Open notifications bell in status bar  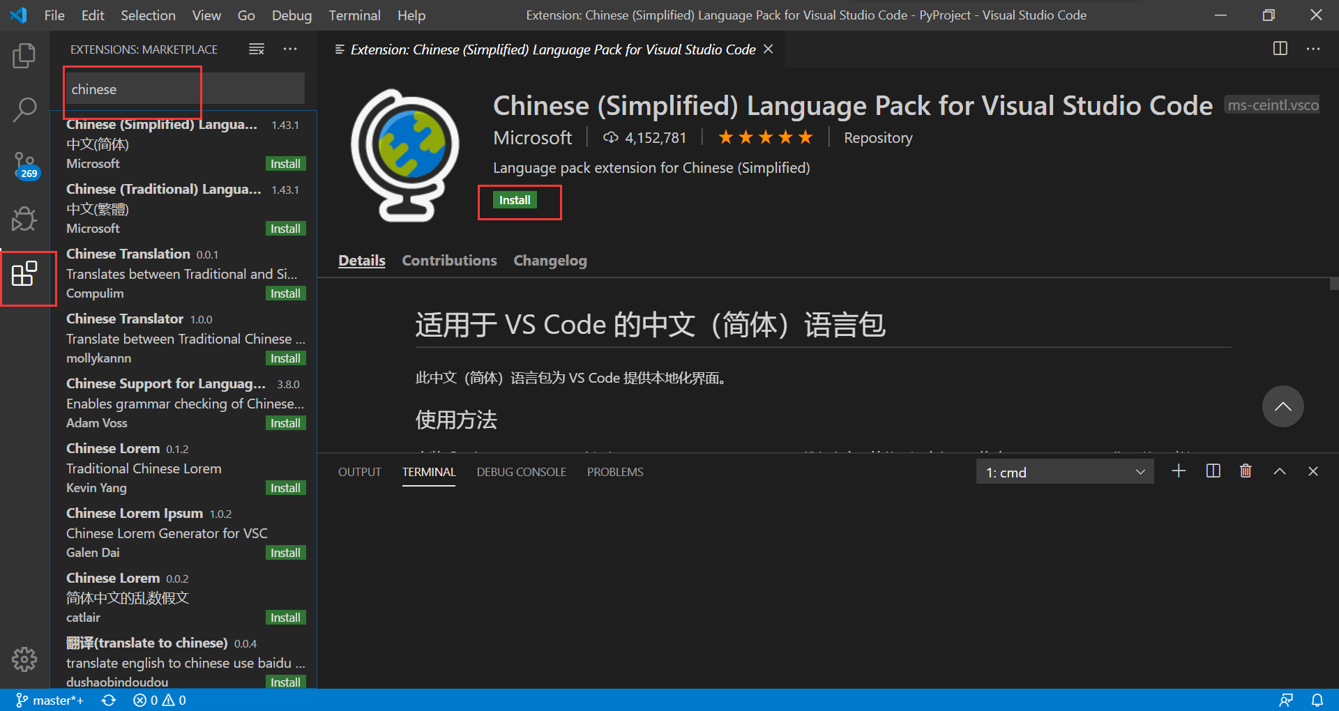coord(1317,700)
